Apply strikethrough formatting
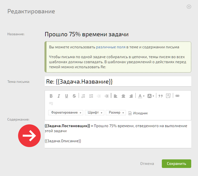198x176 pixels. click(x=74, y=96)
